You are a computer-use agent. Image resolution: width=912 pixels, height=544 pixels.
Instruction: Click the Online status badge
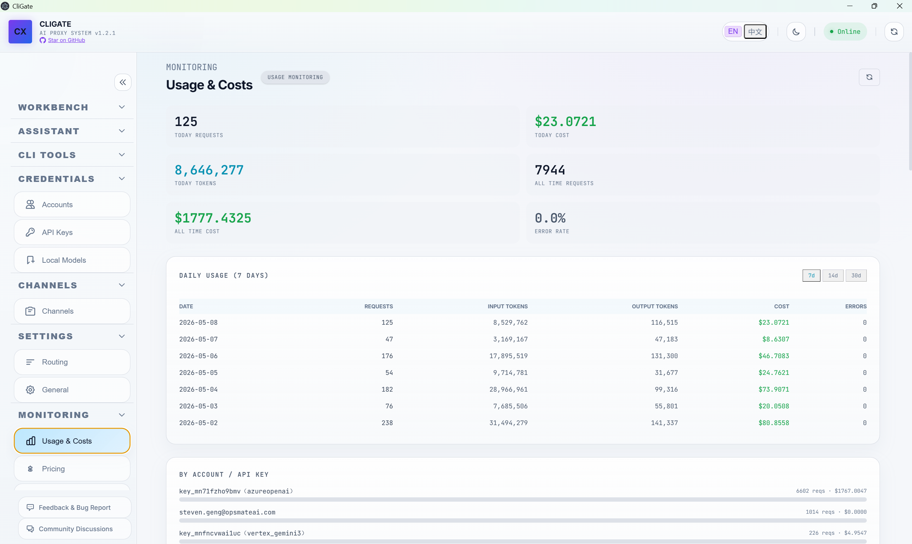pos(845,32)
